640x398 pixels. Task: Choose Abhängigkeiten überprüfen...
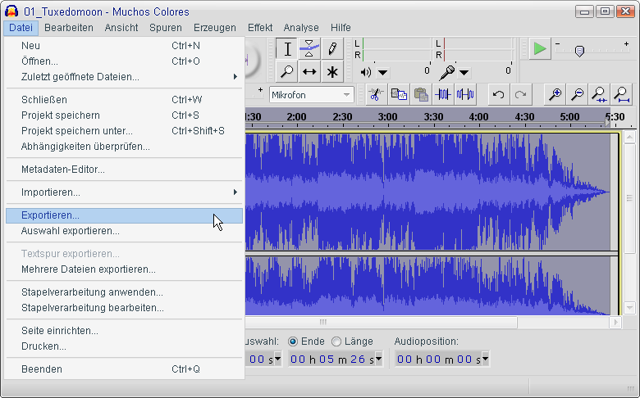tap(125, 147)
